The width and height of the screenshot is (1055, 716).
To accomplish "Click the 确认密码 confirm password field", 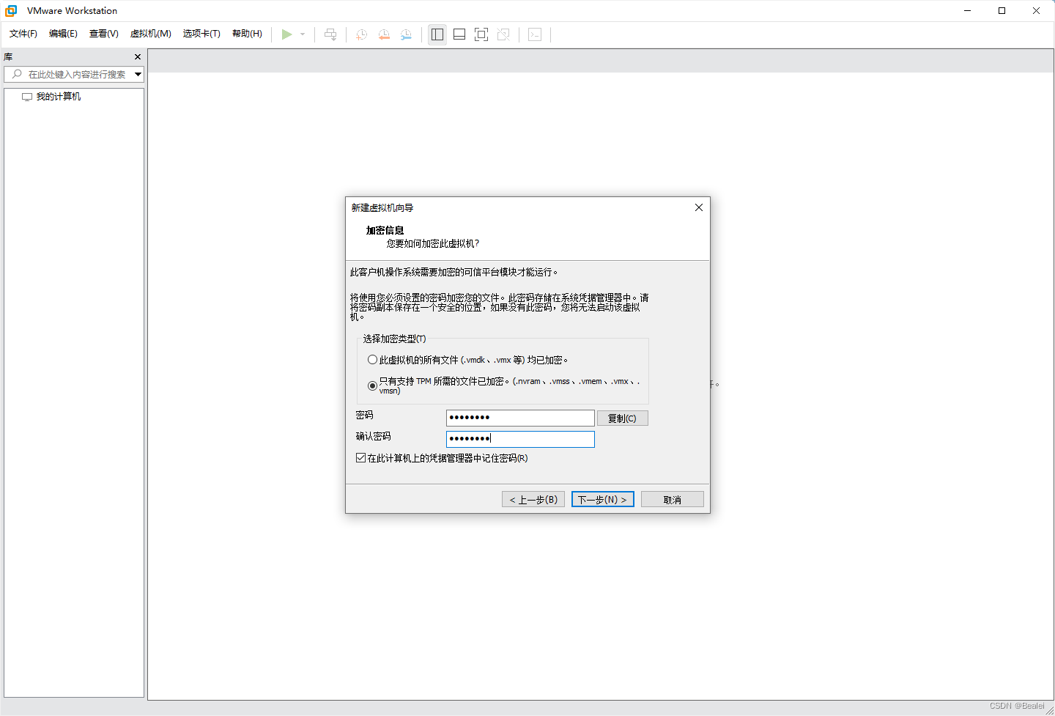I will (x=520, y=439).
